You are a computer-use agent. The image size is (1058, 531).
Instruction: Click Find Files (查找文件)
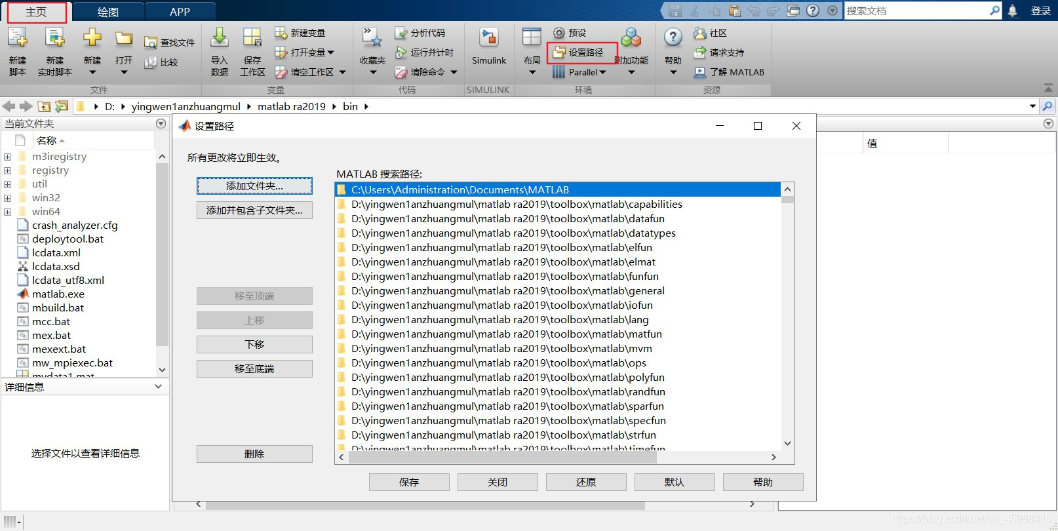click(169, 43)
